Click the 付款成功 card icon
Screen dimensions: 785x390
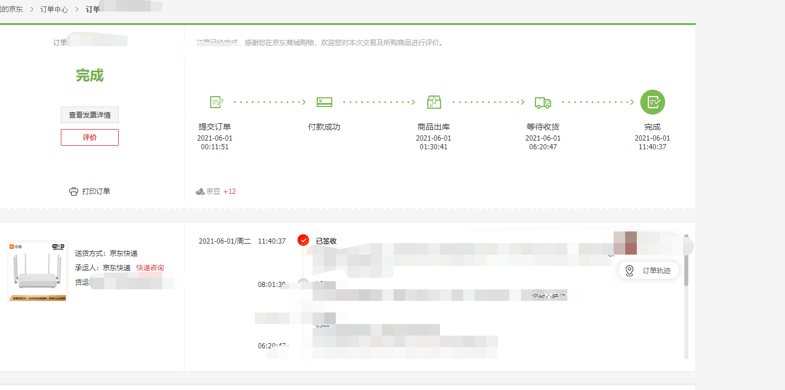[324, 102]
